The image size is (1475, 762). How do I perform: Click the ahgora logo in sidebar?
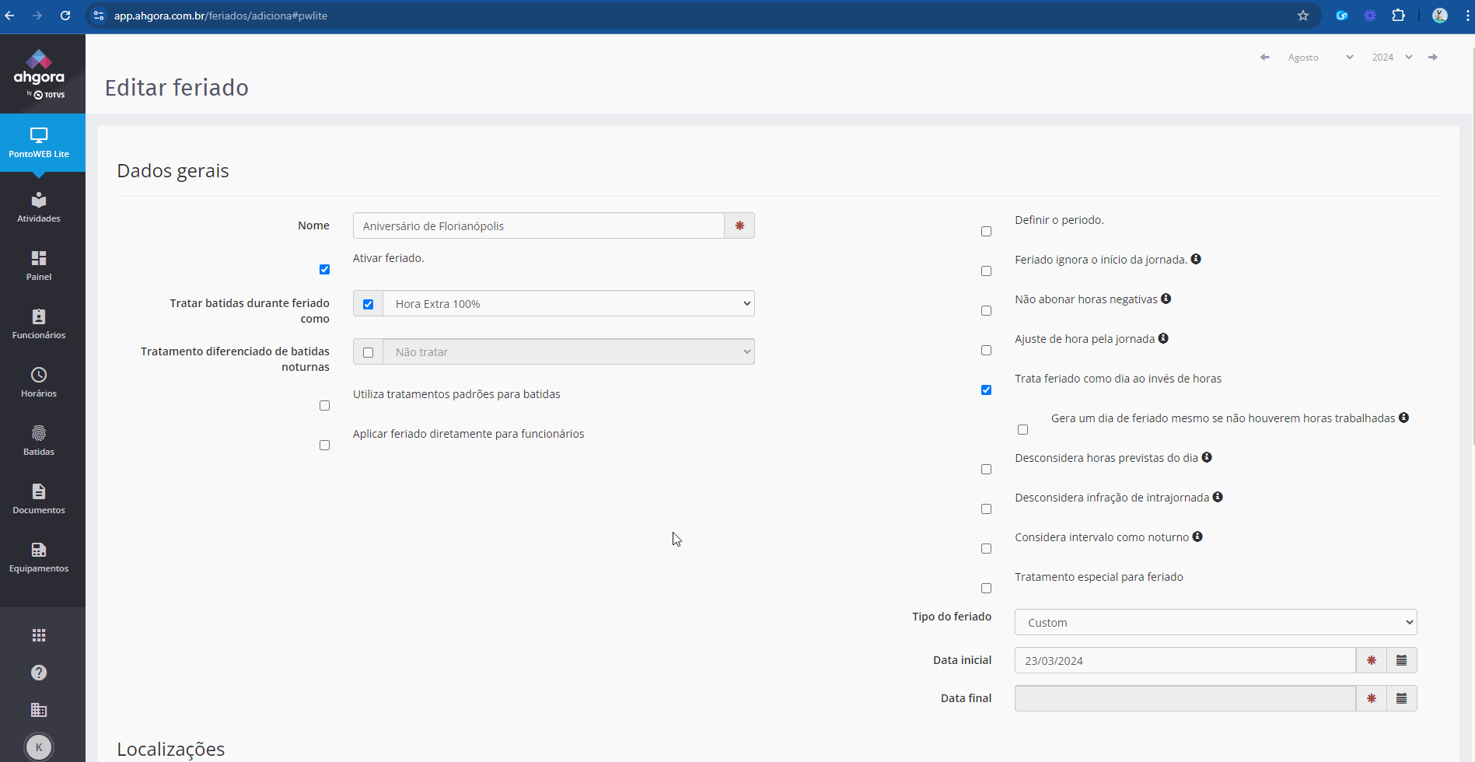point(39,74)
